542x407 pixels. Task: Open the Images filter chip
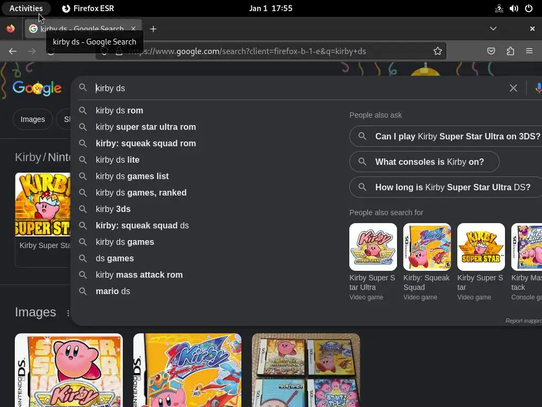pyautogui.click(x=32, y=119)
